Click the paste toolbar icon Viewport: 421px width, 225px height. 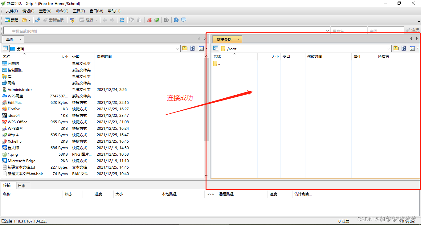pos(139,20)
